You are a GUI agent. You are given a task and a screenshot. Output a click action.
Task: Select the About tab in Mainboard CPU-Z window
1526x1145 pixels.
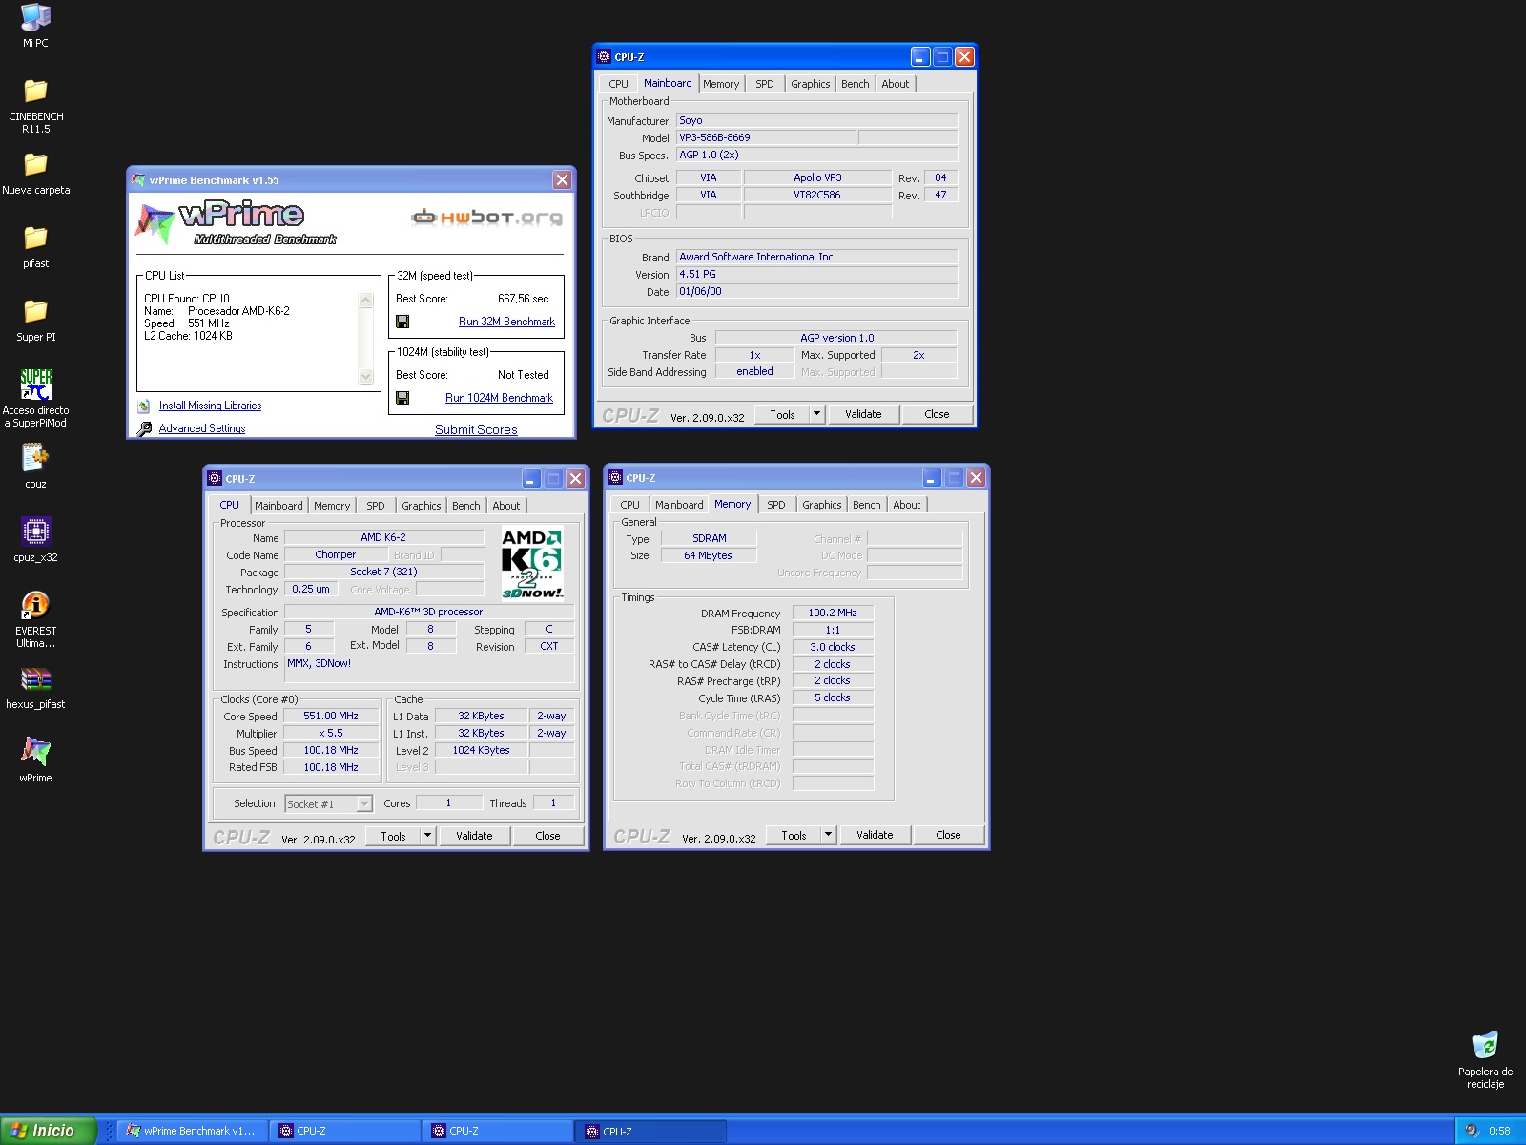coord(896,84)
